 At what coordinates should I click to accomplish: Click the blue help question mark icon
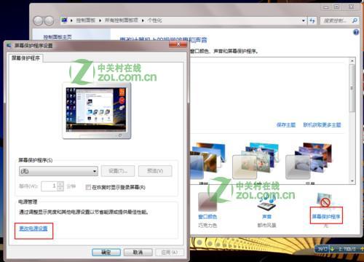coord(356,32)
